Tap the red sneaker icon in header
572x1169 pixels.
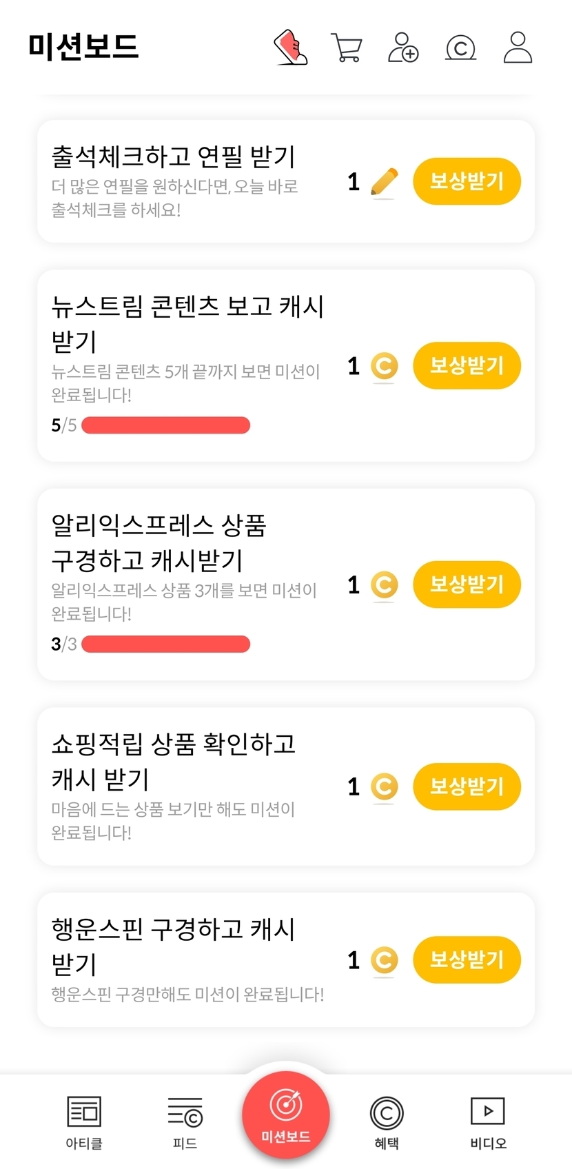tap(290, 48)
